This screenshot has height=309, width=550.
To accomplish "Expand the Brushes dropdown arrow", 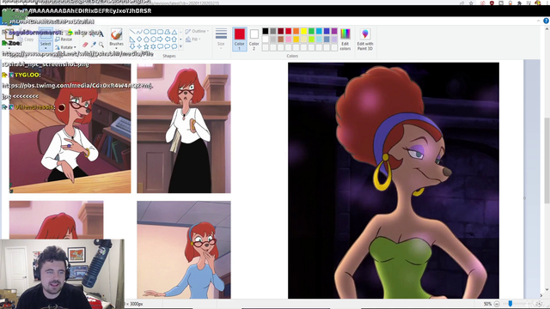I will tap(116, 48).
